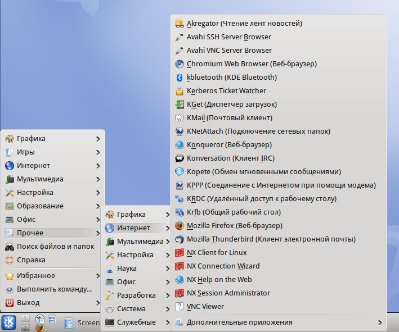Image resolution: width=399 pixels, height=332 pixels.
Task: Open Служебные in the Прочее submenu
Action: pyautogui.click(x=137, y=322)
